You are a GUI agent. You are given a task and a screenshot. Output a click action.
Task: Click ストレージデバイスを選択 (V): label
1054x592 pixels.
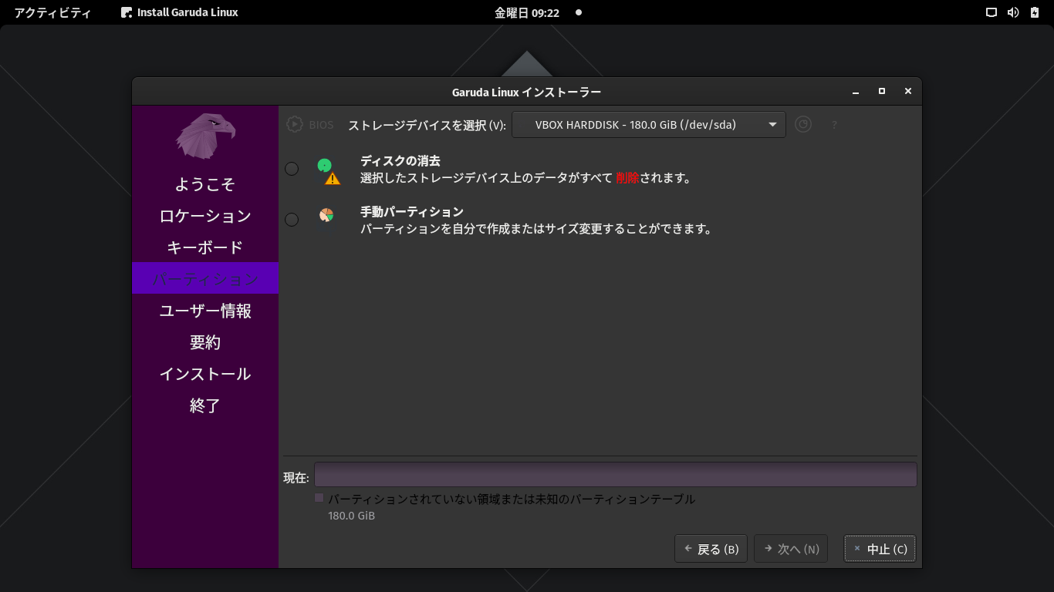pos(427,125)
